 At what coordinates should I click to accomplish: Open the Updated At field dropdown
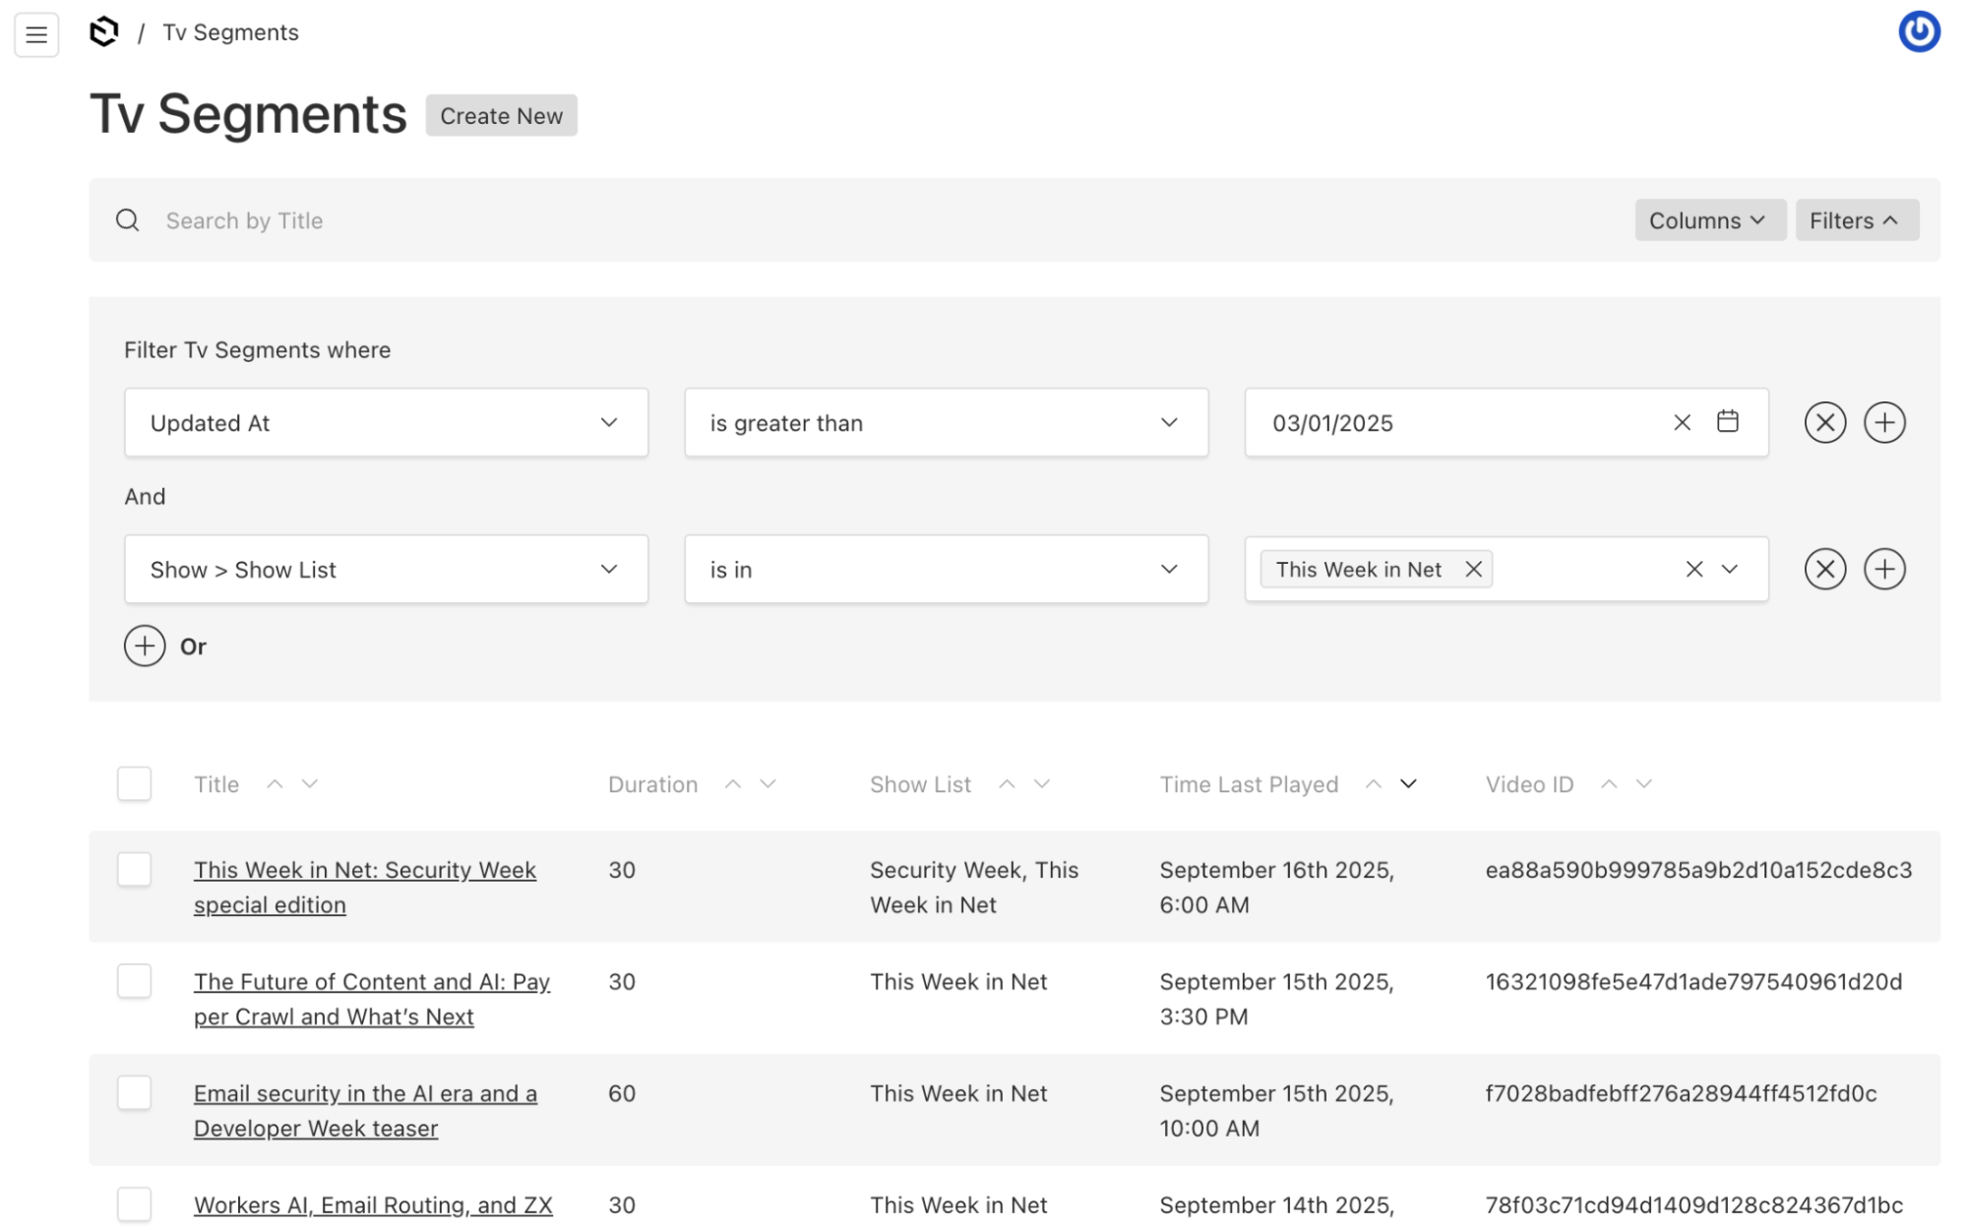386,422
